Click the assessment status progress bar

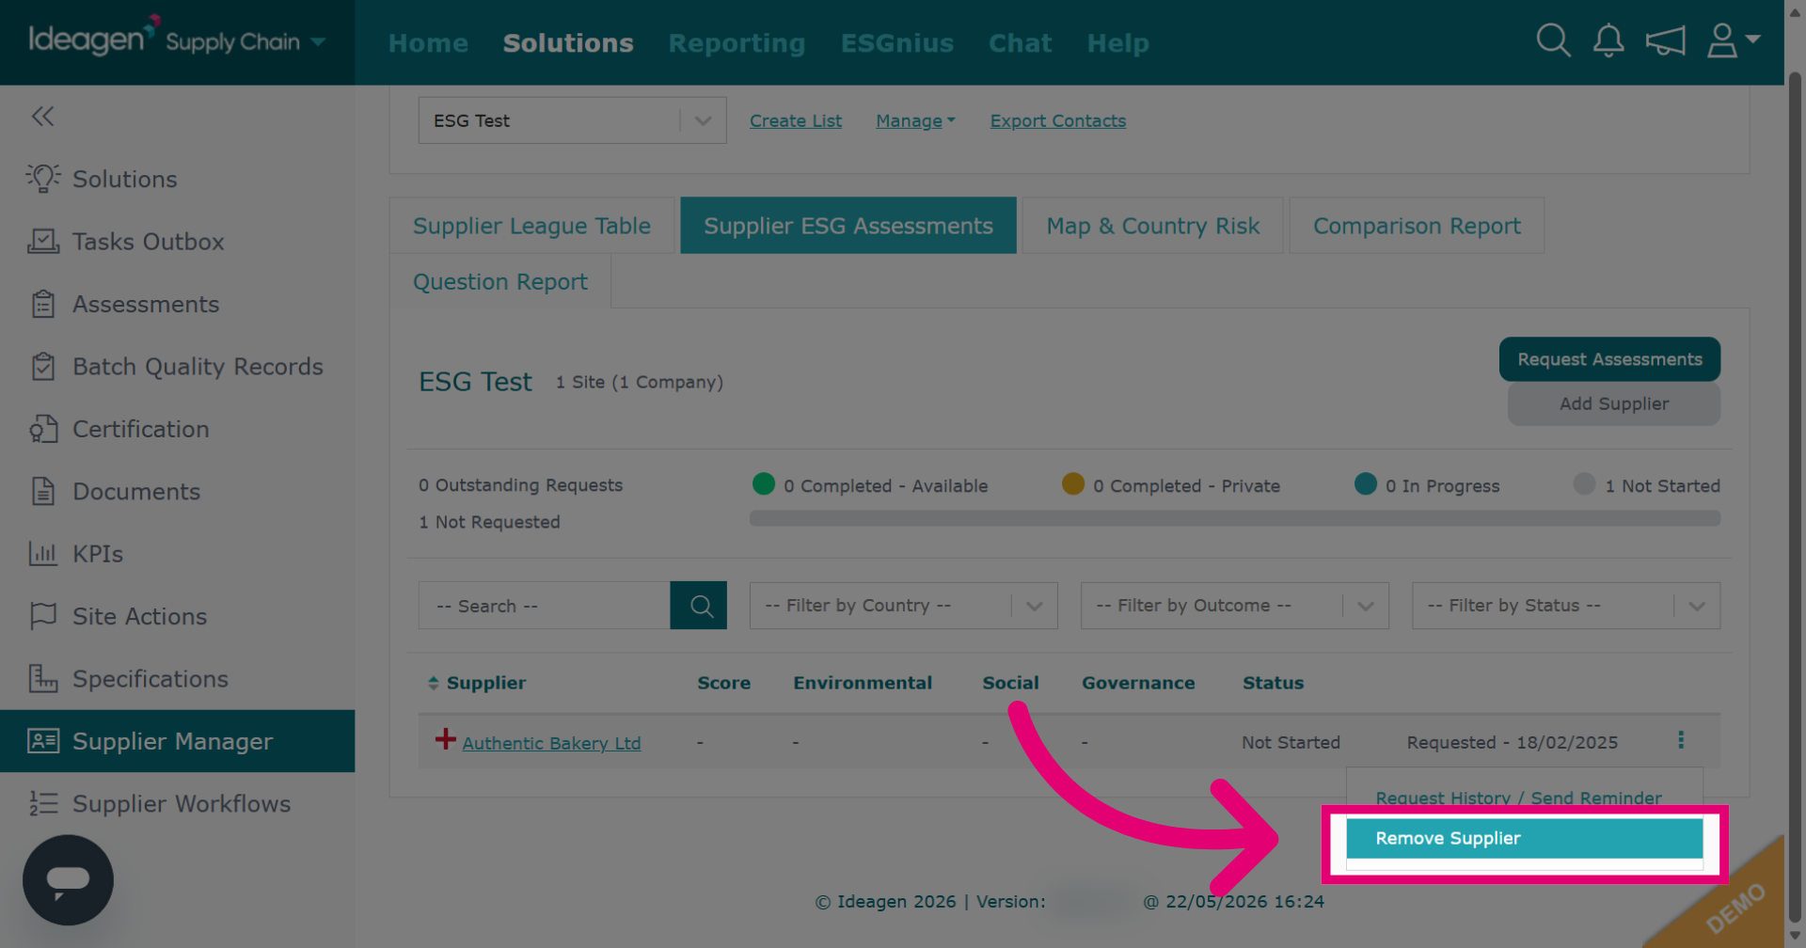coord(1235,518)
